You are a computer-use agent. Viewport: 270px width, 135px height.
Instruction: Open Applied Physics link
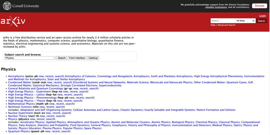(x=56, y=122)
